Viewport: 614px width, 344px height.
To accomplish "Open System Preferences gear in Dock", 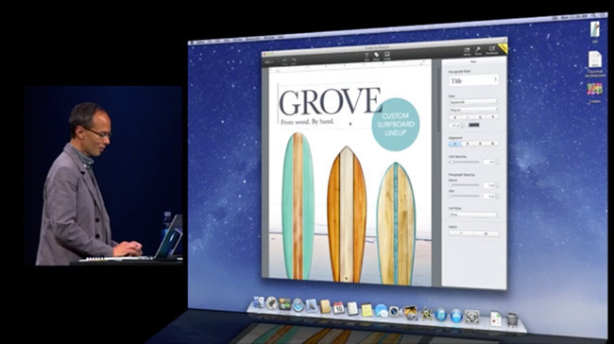I will [472, 317].
